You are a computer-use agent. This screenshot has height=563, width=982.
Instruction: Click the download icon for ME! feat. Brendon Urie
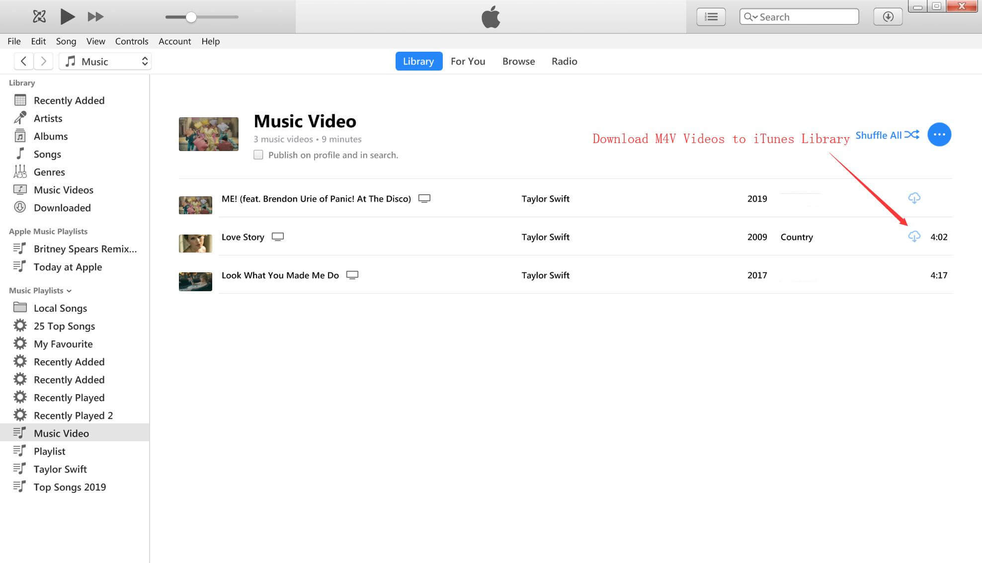(914, 198)
